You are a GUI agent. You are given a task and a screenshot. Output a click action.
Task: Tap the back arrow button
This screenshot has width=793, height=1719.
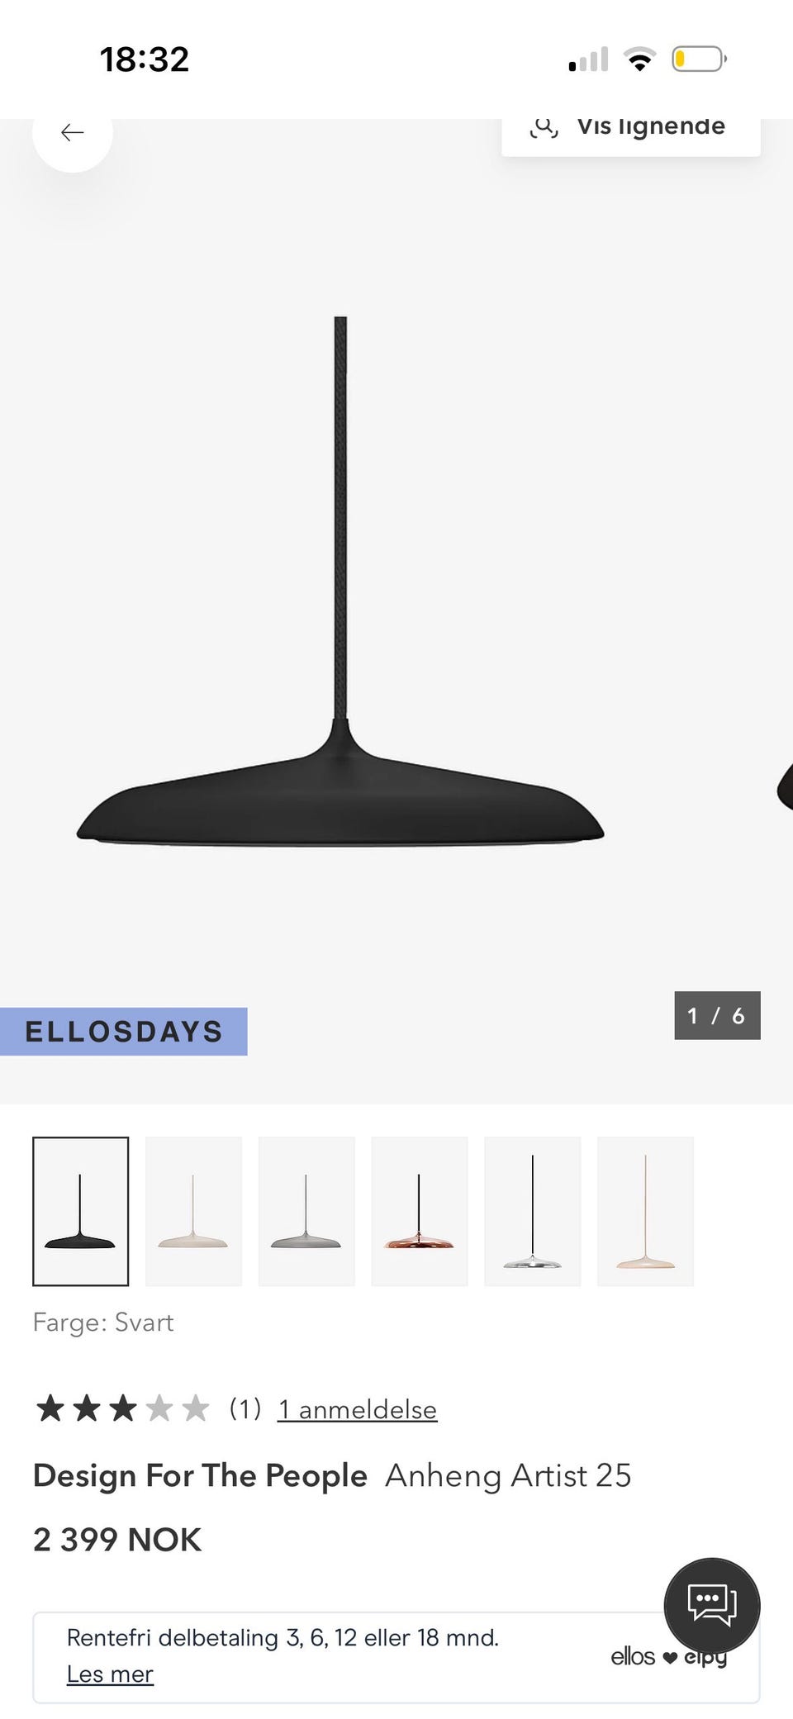(x=73, y=133)
